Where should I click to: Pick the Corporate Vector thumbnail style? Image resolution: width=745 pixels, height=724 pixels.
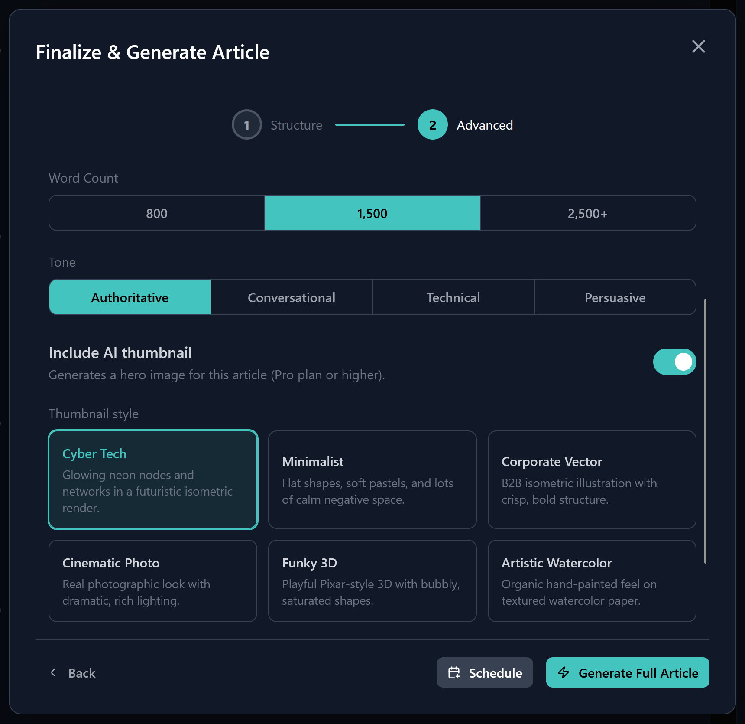coord(592,479)
